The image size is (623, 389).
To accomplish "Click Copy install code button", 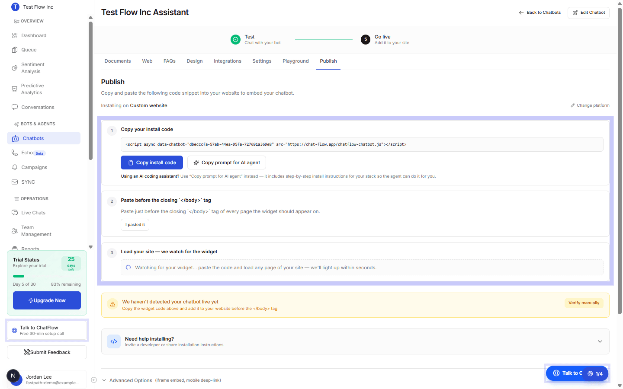I will click(152, 163).
